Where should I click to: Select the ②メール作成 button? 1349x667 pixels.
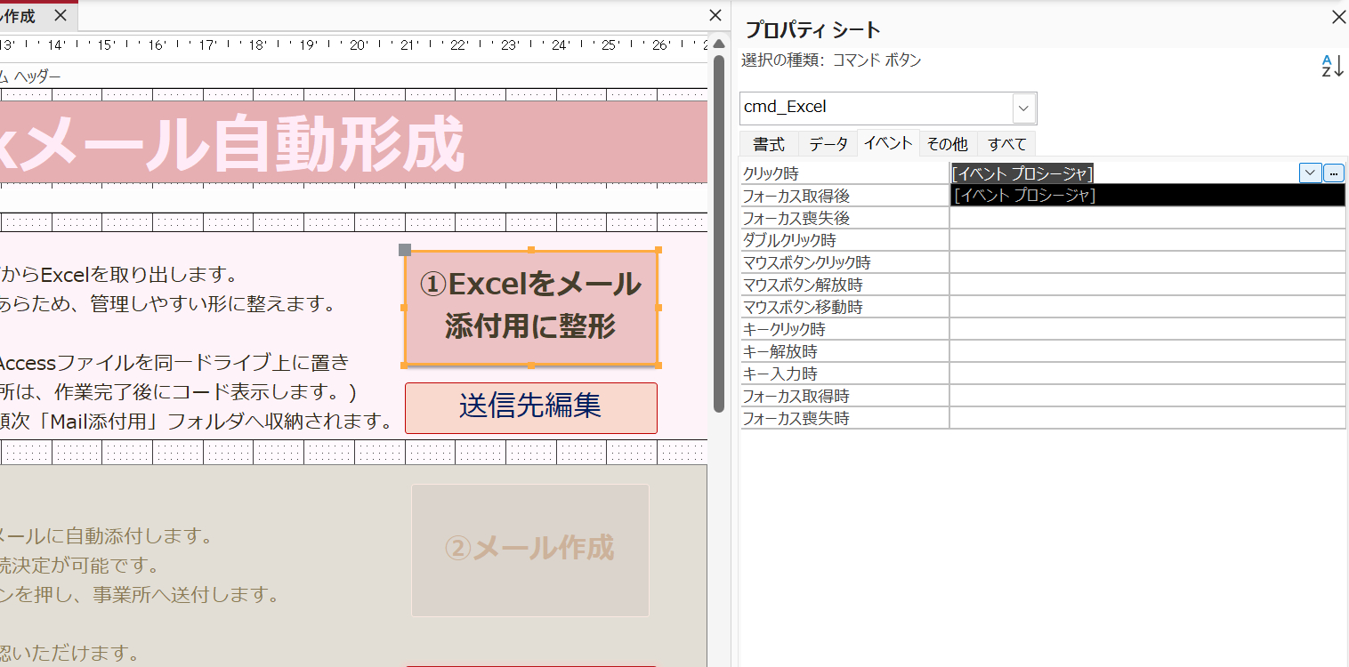pos(530,550)
